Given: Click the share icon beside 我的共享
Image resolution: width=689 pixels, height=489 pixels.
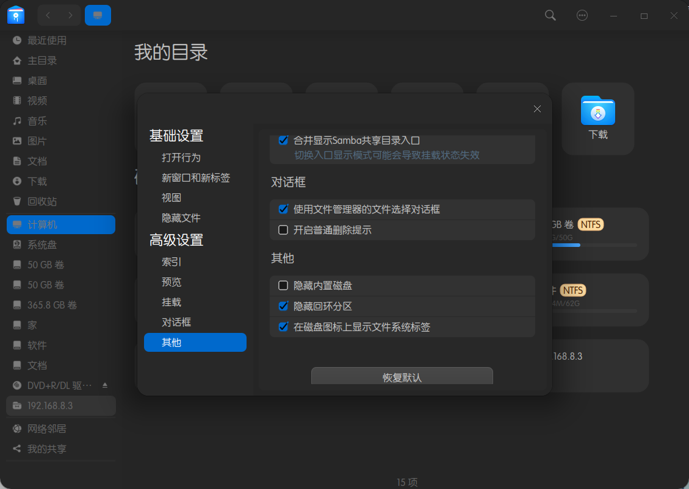Looking at the screenshot, I should click(x=17, y=449).
